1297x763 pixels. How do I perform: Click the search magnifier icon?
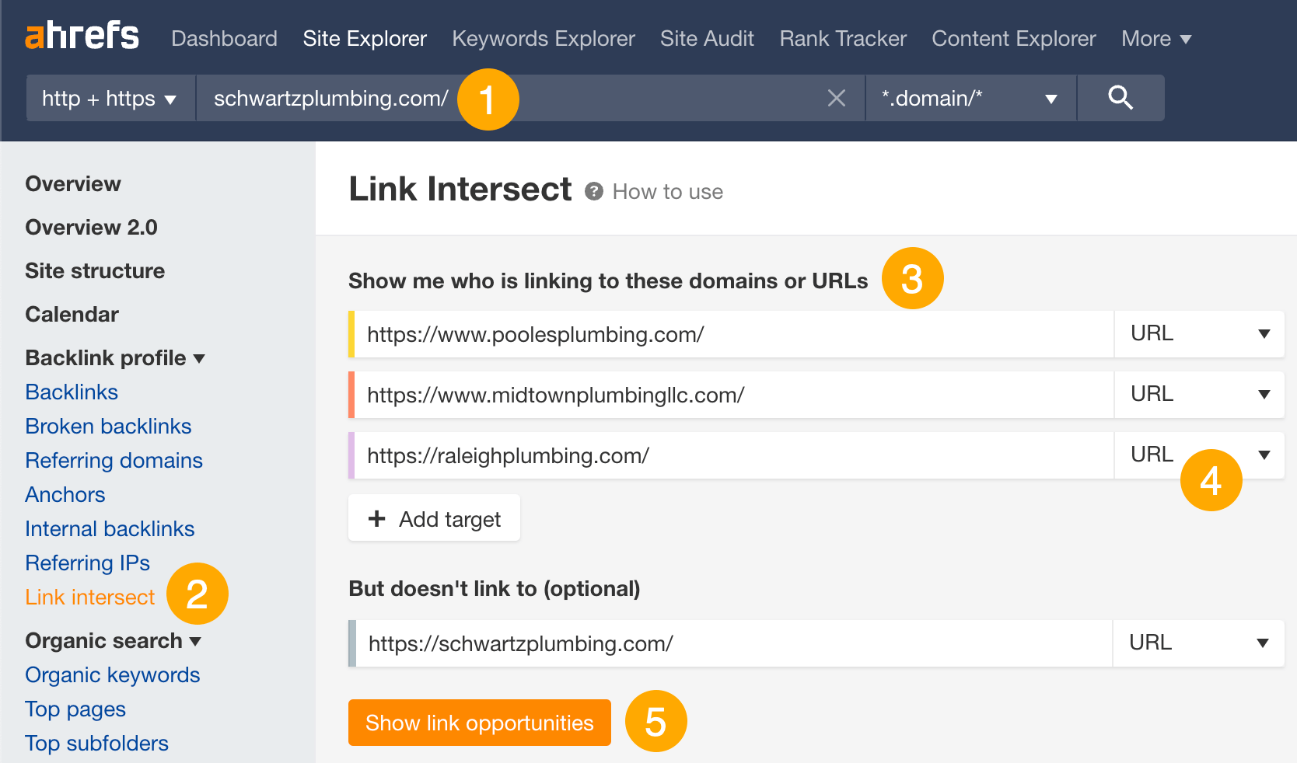click(x=1120, y=98)
